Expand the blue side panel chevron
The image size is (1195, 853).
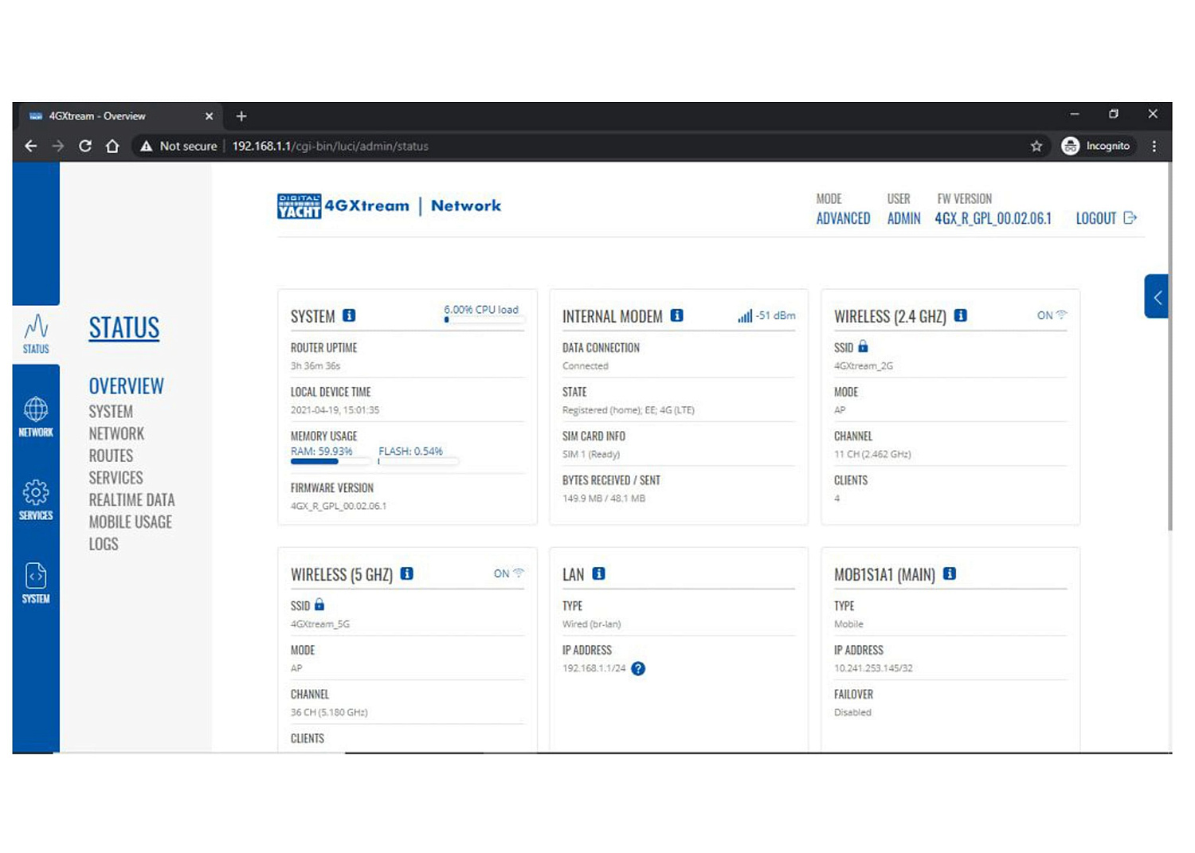click(x=1157, y=297)
